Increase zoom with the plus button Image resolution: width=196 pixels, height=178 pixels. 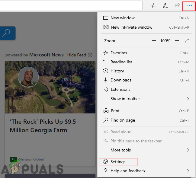click(177, 41)
